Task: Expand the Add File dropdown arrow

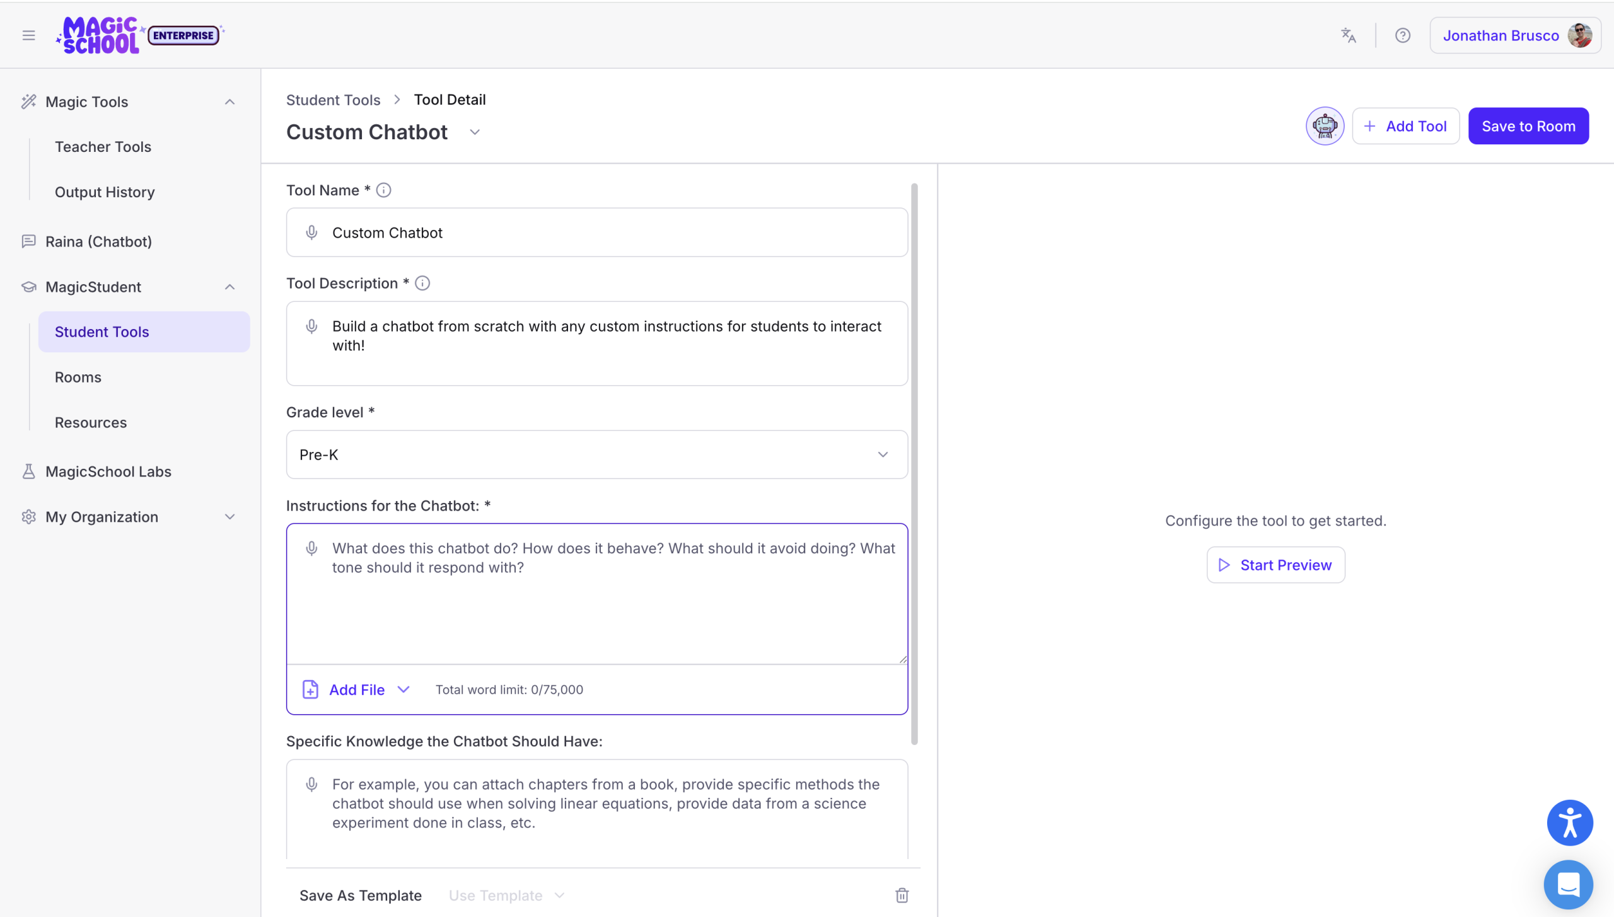Action: pyautogui.click(x=403, y=689)
